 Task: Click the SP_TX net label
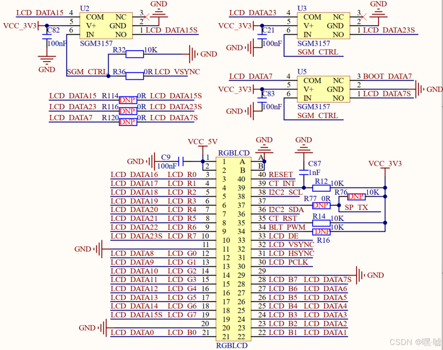356,208
